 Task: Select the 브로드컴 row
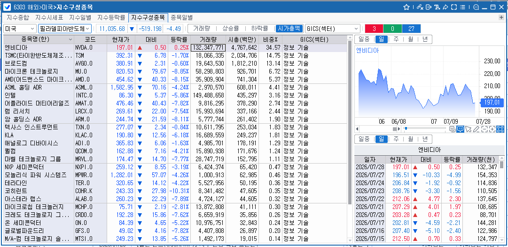[x=175, y=63]
